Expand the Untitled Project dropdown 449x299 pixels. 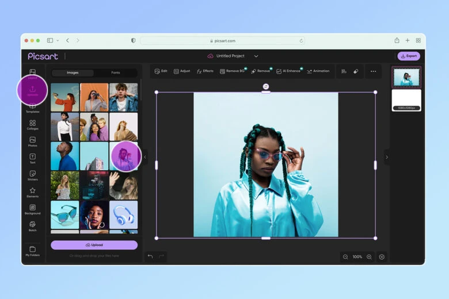(x=256, y=56)
